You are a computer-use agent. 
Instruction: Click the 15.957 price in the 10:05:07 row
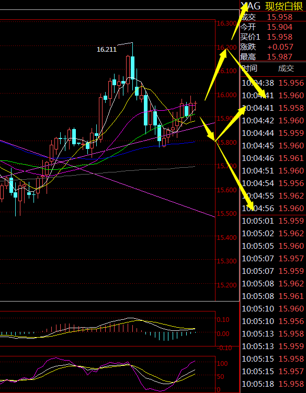coord(291,258)
